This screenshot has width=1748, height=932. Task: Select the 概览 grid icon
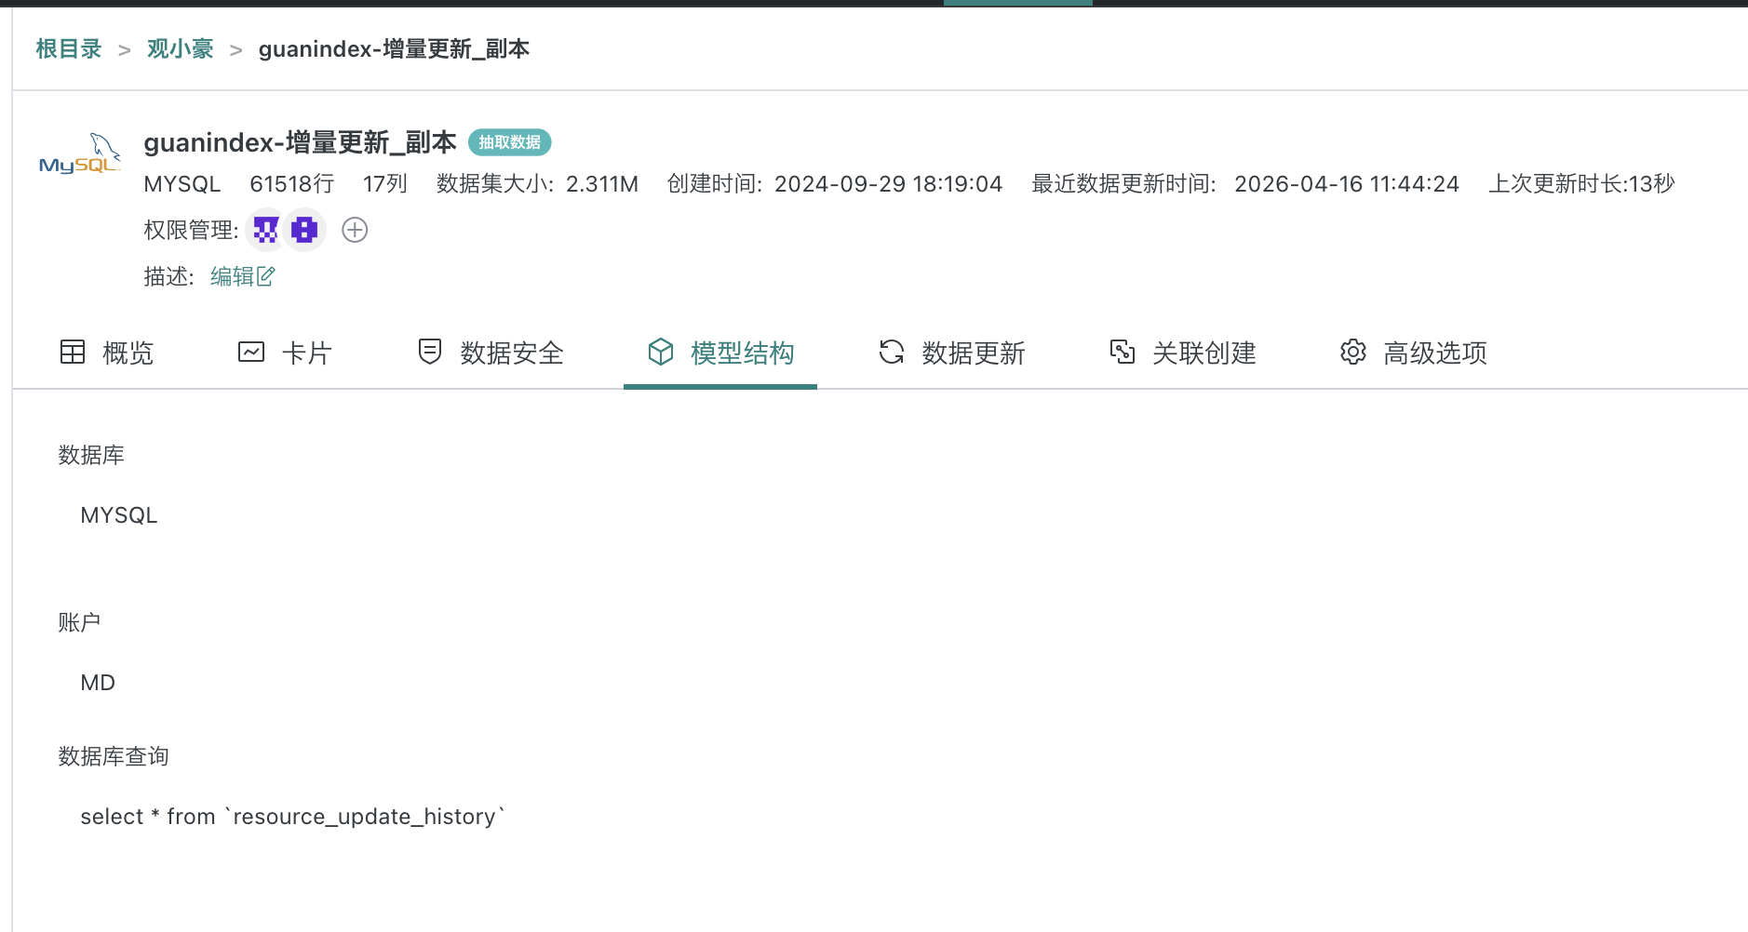click(x=72, y=352)
